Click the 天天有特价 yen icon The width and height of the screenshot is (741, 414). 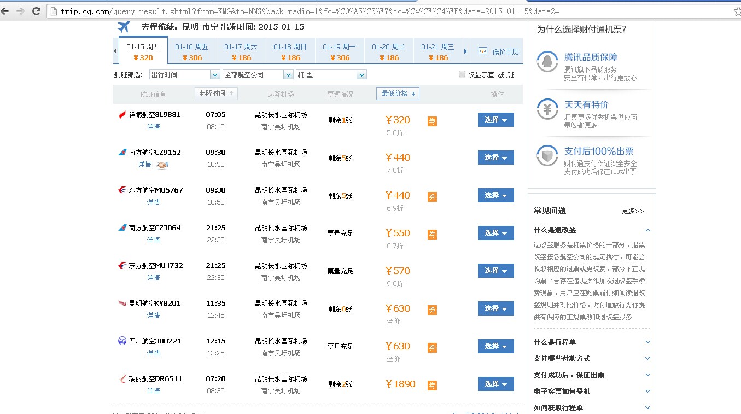tap(547, 109)
